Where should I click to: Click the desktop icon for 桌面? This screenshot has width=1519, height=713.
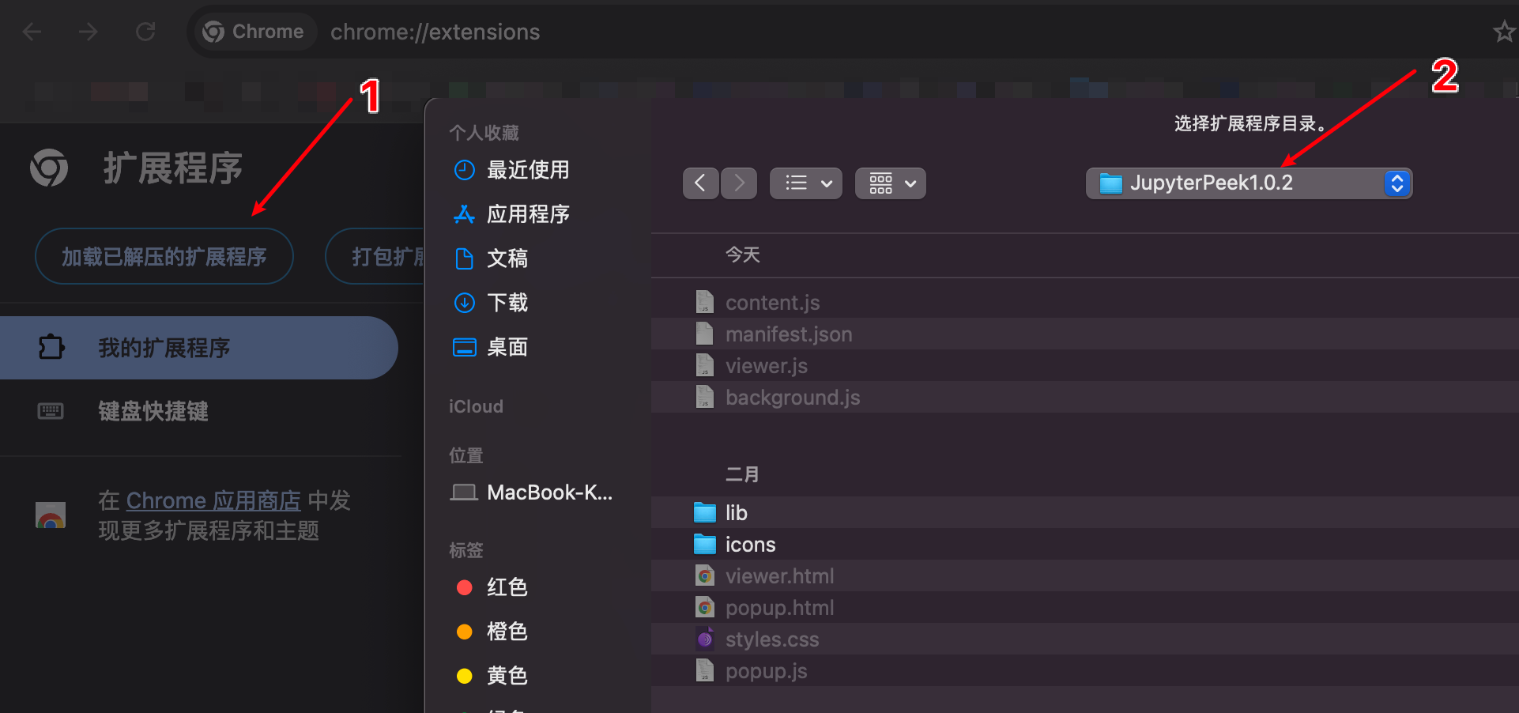pyautogui.click(x=465, y=347)
